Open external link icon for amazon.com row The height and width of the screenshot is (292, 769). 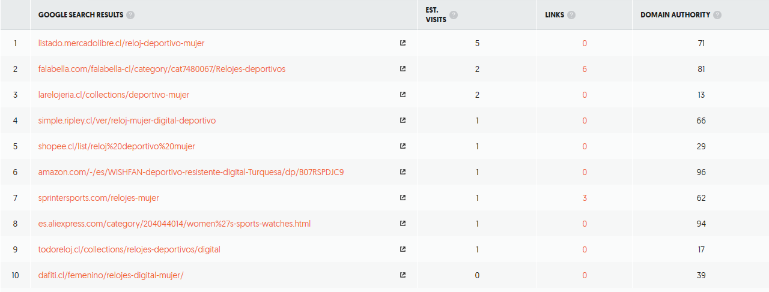[x=403, y=172]
